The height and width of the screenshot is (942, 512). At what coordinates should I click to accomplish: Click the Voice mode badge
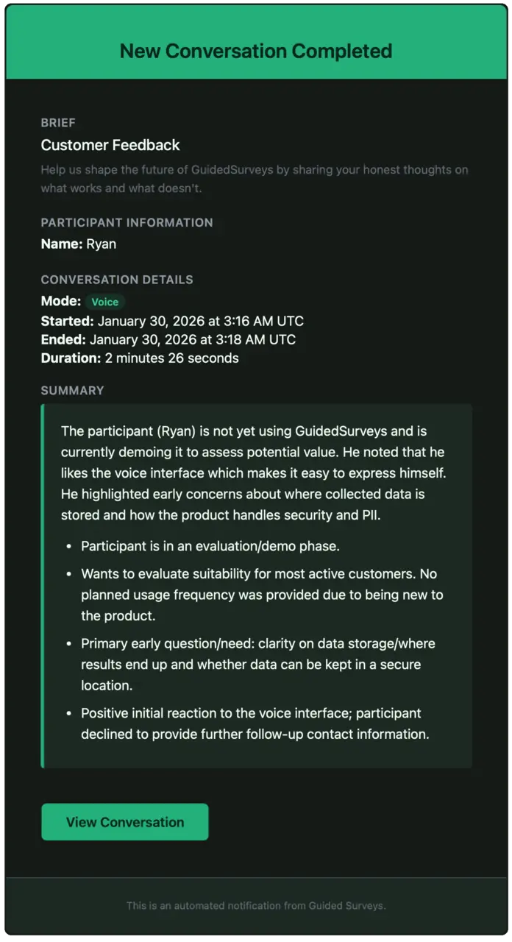[x=104, y=301]
